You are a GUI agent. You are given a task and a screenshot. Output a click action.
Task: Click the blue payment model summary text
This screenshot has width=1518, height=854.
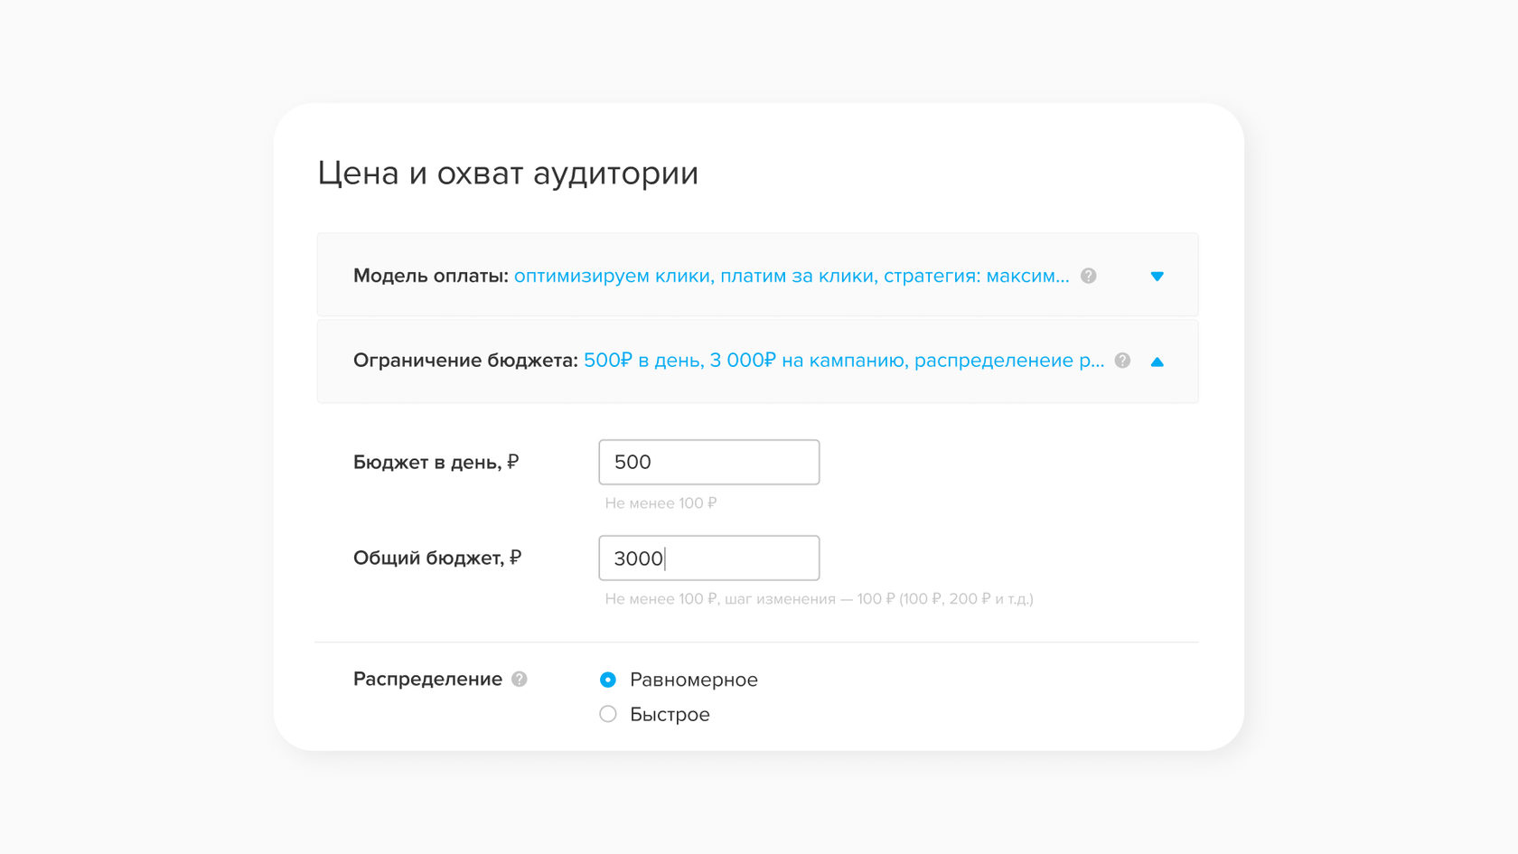(791, 276)
